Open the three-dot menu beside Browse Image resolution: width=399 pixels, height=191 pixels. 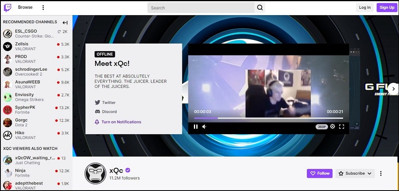coord(43,8)
